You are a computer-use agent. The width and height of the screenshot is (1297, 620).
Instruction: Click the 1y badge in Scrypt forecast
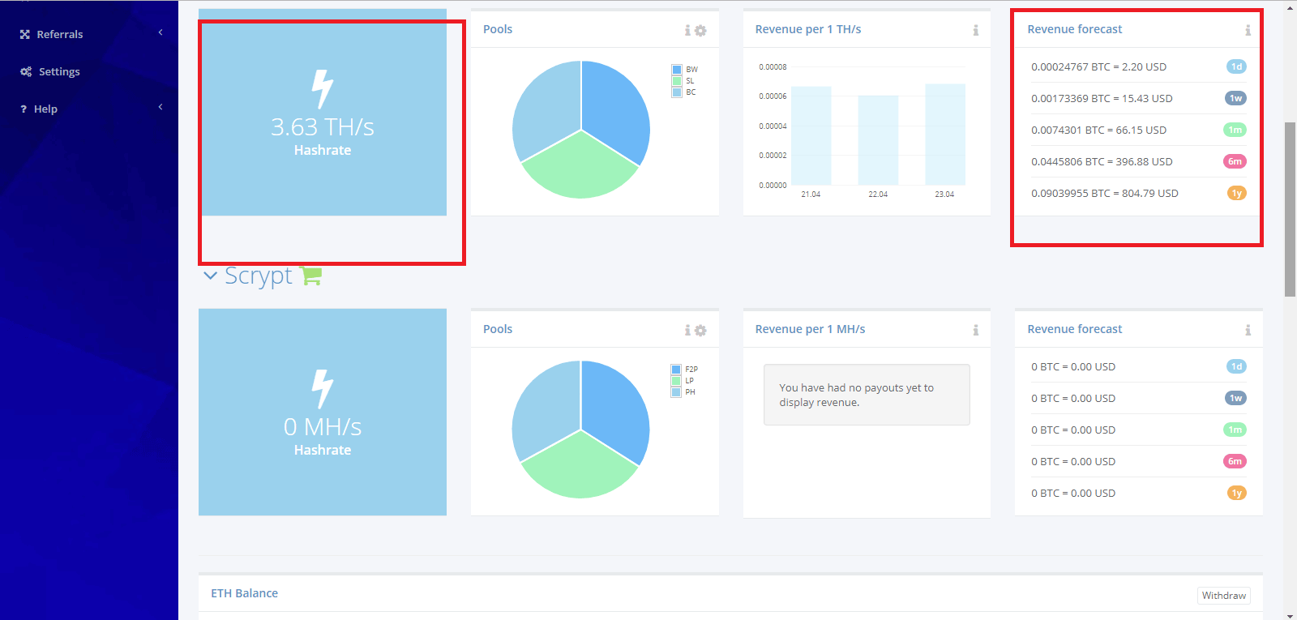(x=1236, y=493)
